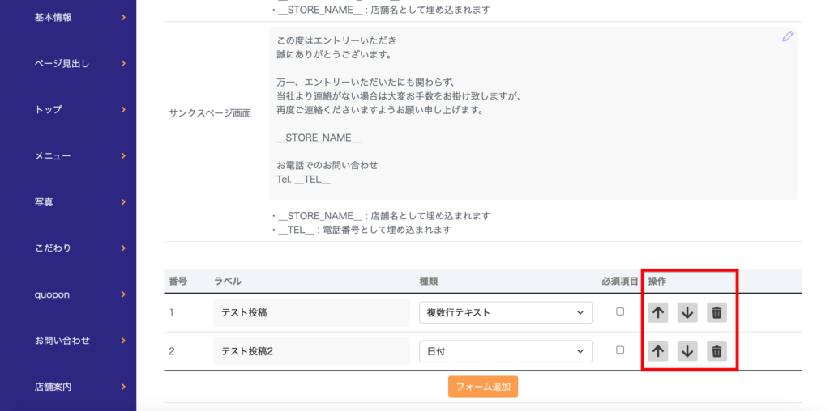This screenshot has width=830, height=411.
Task: Open the 日付 type dropdown
Action: pos(505,350)
